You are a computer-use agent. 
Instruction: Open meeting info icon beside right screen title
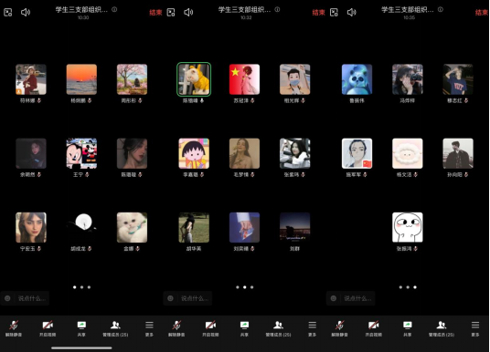[441, 10]
